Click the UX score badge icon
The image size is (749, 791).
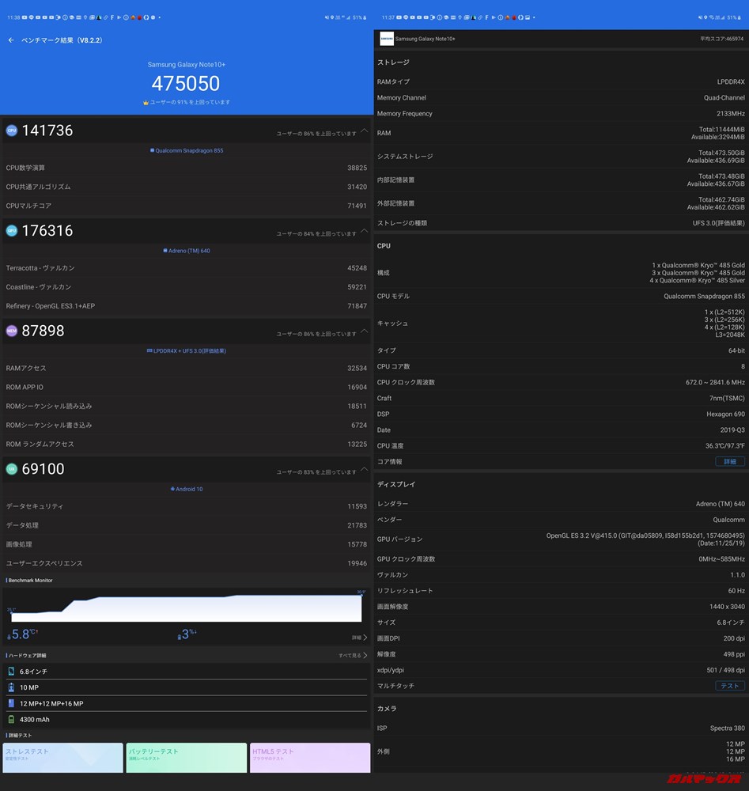[11, 469]
